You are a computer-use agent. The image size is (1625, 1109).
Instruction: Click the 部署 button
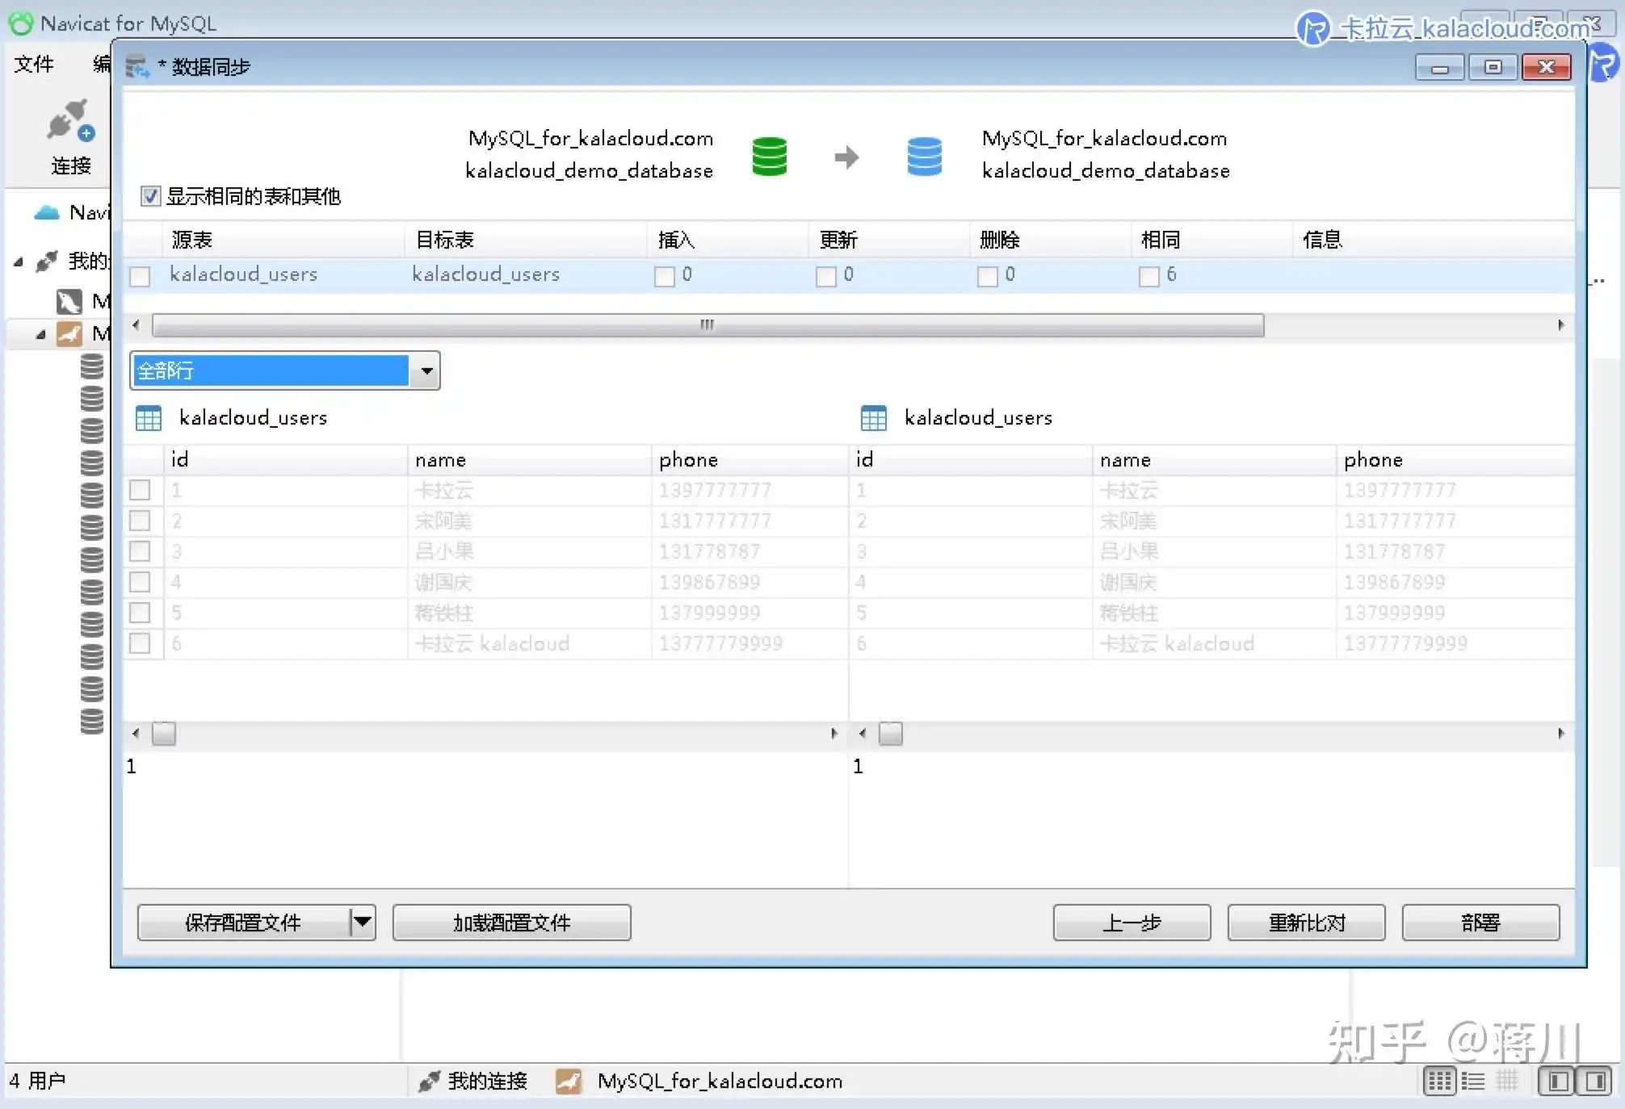1480,922
